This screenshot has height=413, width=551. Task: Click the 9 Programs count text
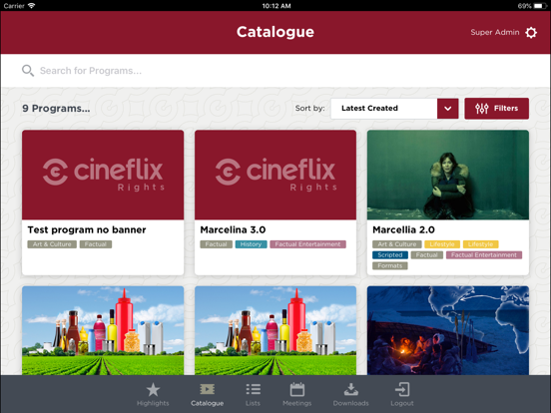coord(56,109)
